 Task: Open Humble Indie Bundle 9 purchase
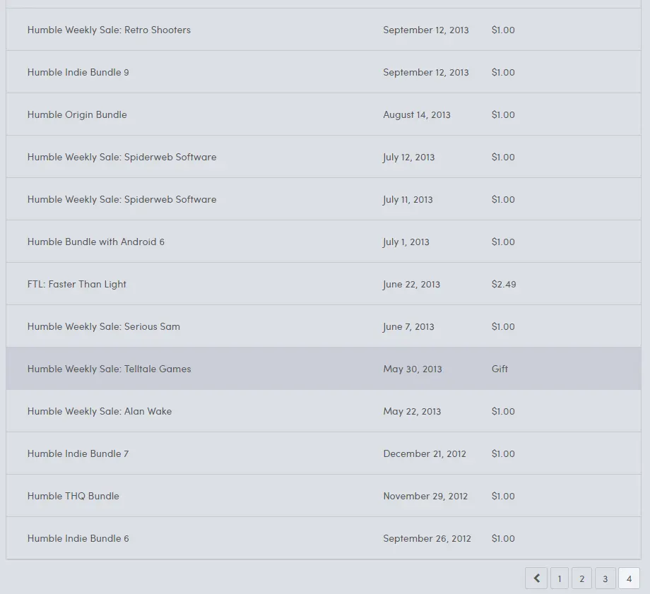(324, 72)
